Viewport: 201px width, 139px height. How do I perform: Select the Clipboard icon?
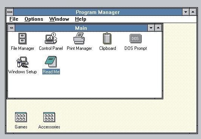pos(107,39)
